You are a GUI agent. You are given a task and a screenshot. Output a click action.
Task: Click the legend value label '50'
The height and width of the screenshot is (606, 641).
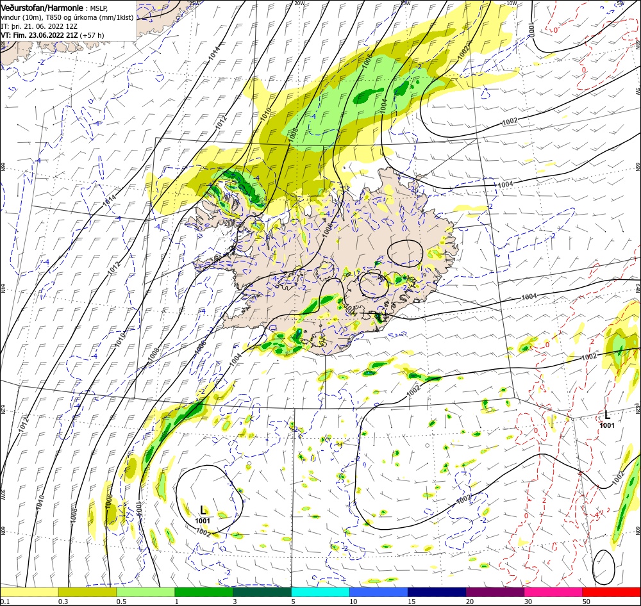[587, 602]
